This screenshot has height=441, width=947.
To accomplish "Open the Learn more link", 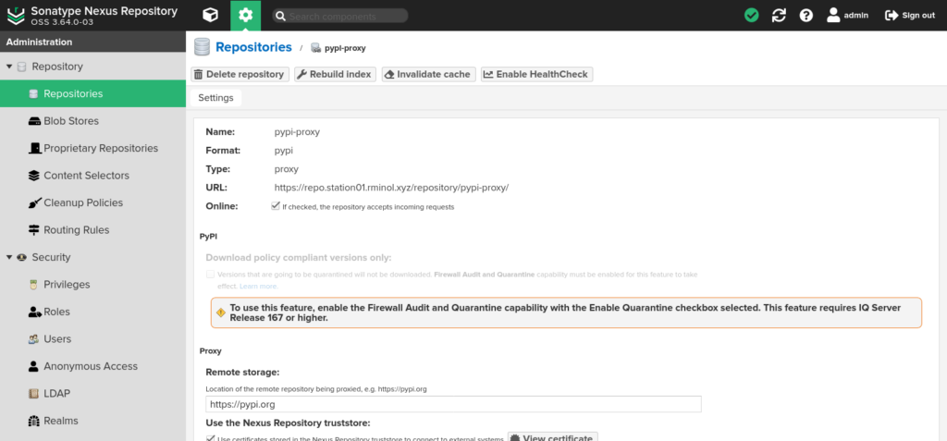I will 259,286.
